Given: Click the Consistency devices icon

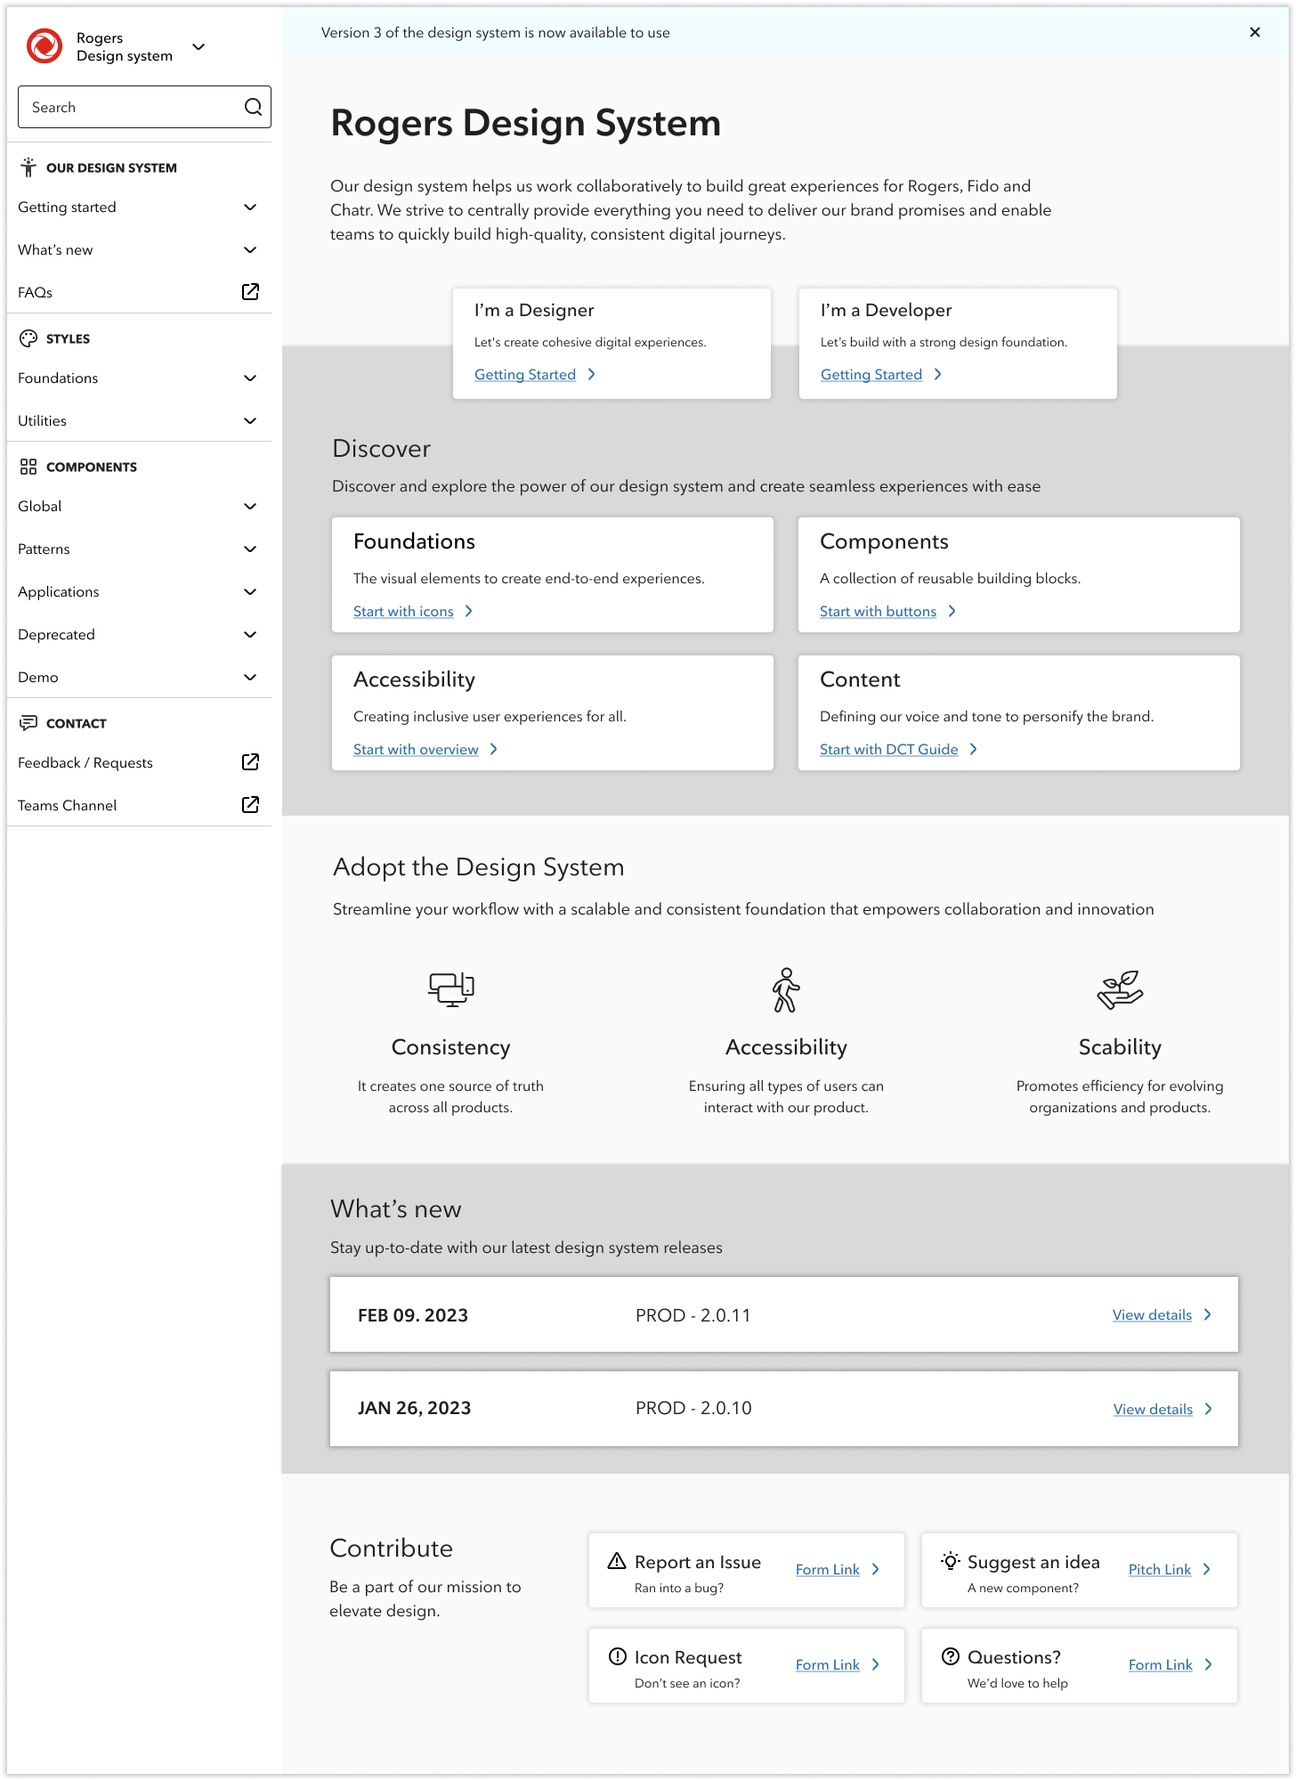Looking at the screenshot, I should click(x=451, y=989).
